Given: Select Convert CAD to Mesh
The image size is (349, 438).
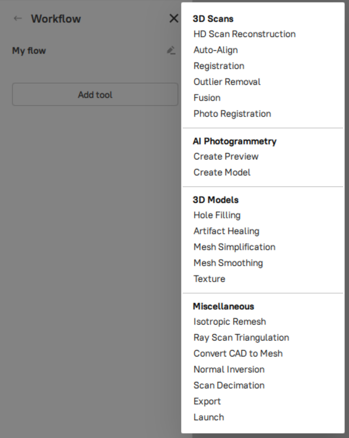Looking at the screenshot, I should coord(238,353).
